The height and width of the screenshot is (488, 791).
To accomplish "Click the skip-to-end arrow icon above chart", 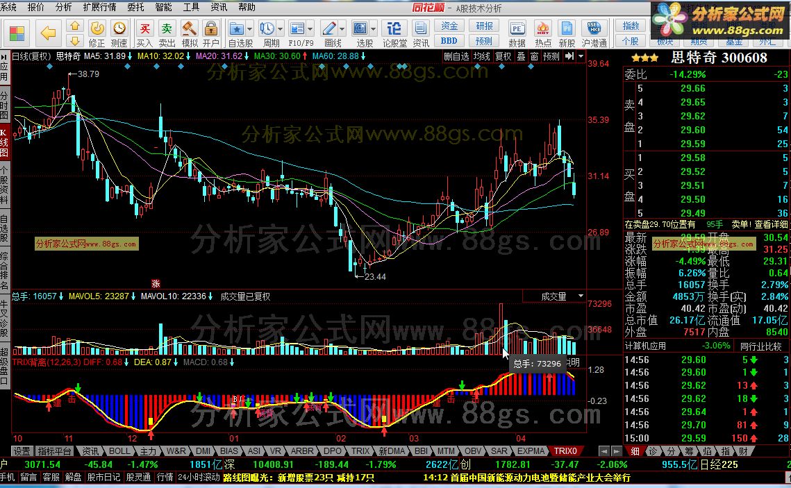I will pos(569,56).
